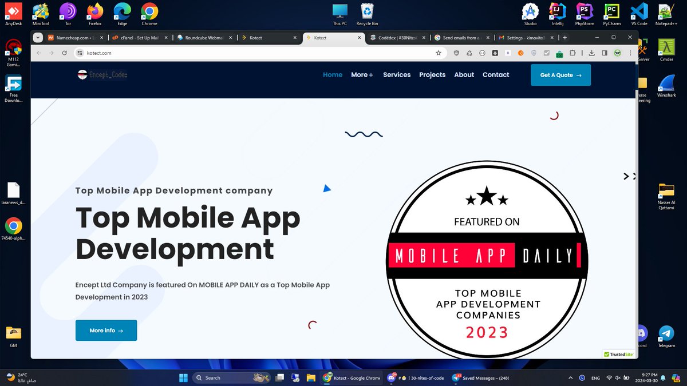
Task: Open VS Code from the desktop
Action: (x=638, y=10)
